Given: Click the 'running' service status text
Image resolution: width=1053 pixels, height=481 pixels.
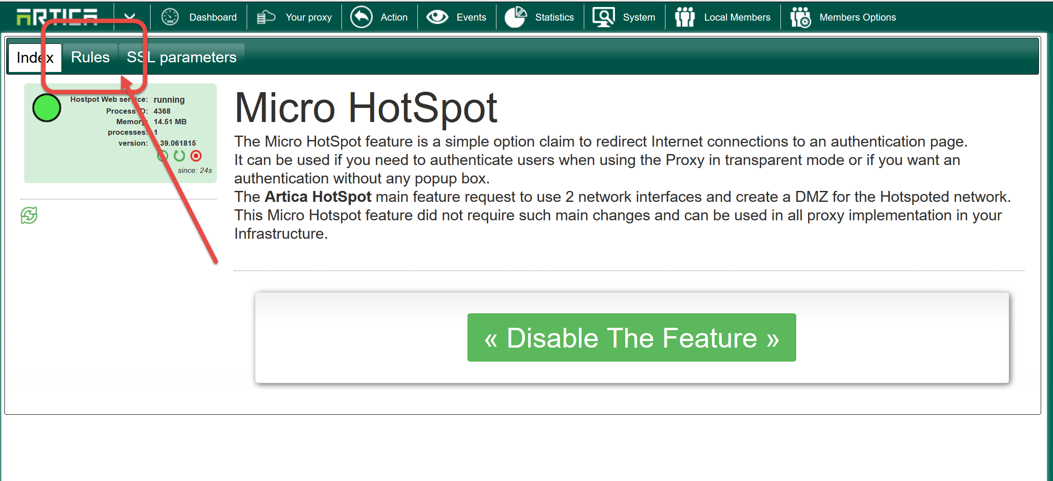Looking at the screenshot, I should click(169, 100).
